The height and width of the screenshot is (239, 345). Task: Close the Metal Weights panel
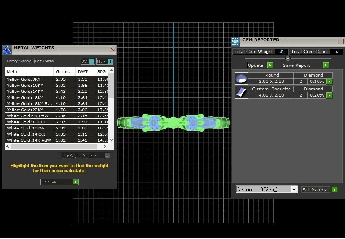tap(112, 50)
